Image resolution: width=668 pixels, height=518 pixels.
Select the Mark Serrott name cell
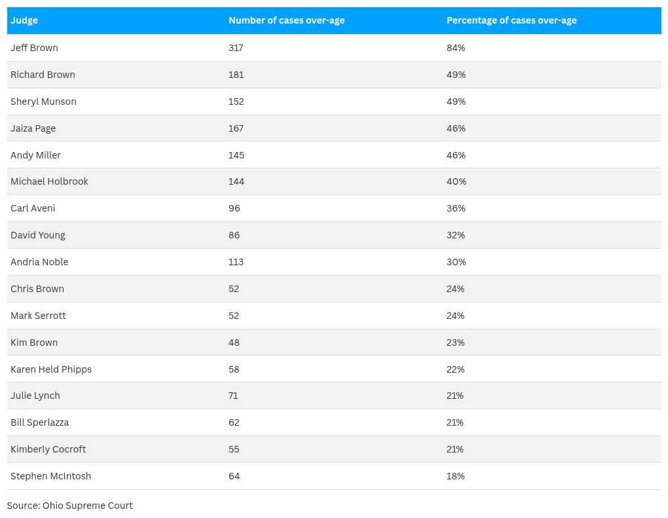38,316
